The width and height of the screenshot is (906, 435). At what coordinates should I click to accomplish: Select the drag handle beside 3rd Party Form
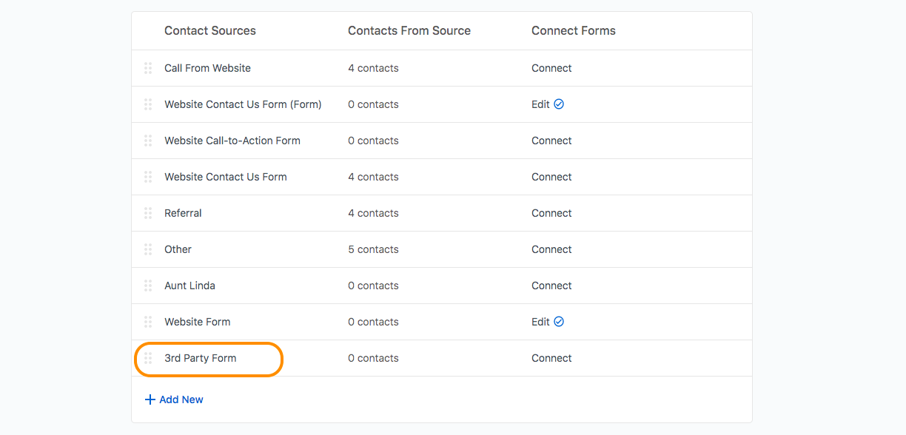coord(148,358)
